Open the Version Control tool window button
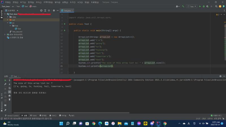Screen dimensions: 226x127 click(12, 116)
